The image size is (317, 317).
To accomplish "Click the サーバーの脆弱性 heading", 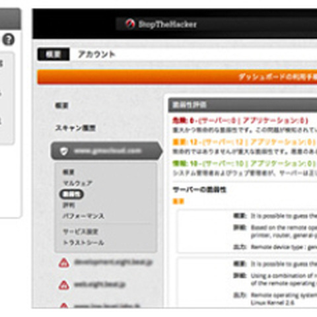I will (199, 190).
